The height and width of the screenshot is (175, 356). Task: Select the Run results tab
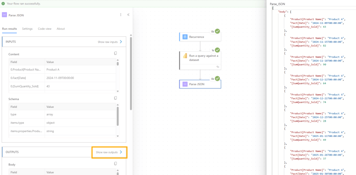coord(9,29)
